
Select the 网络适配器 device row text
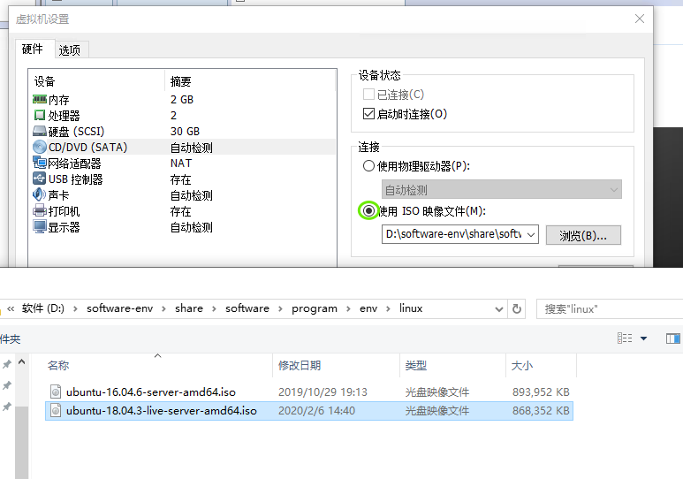[74, 163]
